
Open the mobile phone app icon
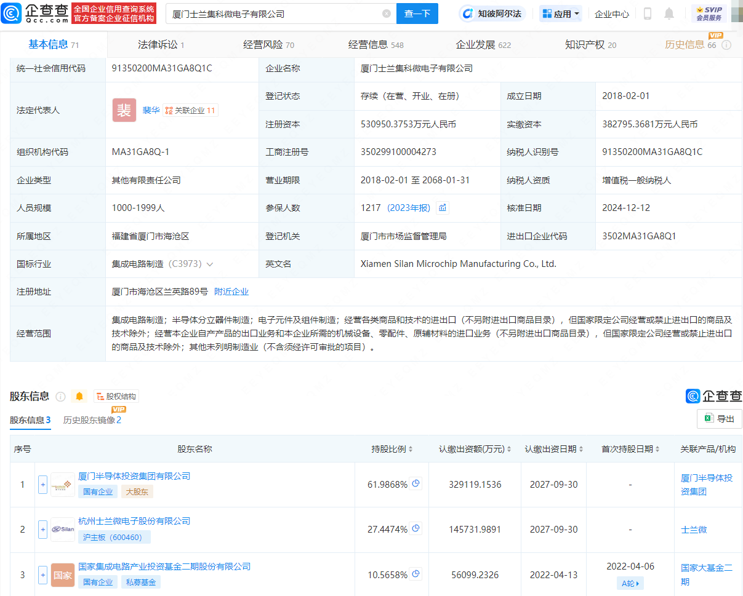pyautogui.click(x=647, y=14)
